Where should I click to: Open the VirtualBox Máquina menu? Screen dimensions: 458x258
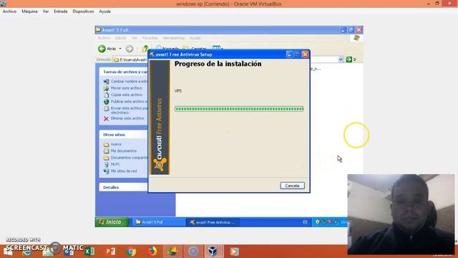29,11
